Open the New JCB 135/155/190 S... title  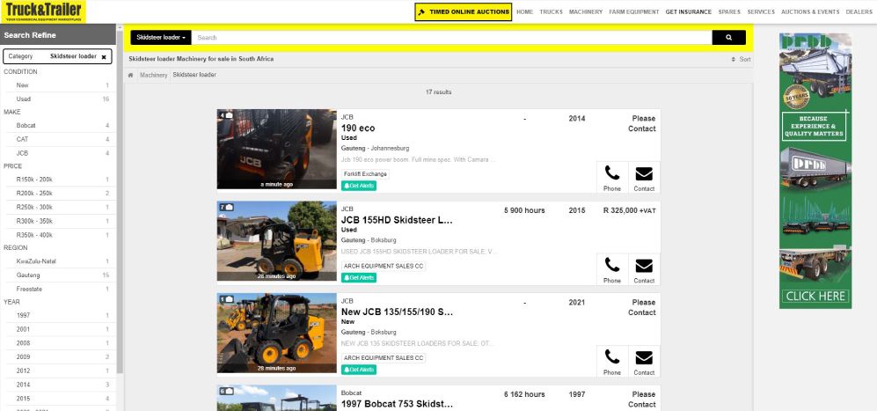397,312
